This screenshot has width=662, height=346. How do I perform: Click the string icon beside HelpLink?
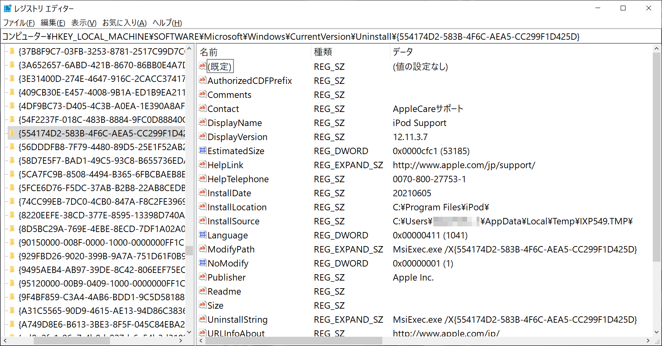tap(203, 165)
